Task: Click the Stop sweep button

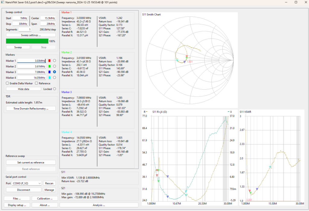Action: [43, 47]
